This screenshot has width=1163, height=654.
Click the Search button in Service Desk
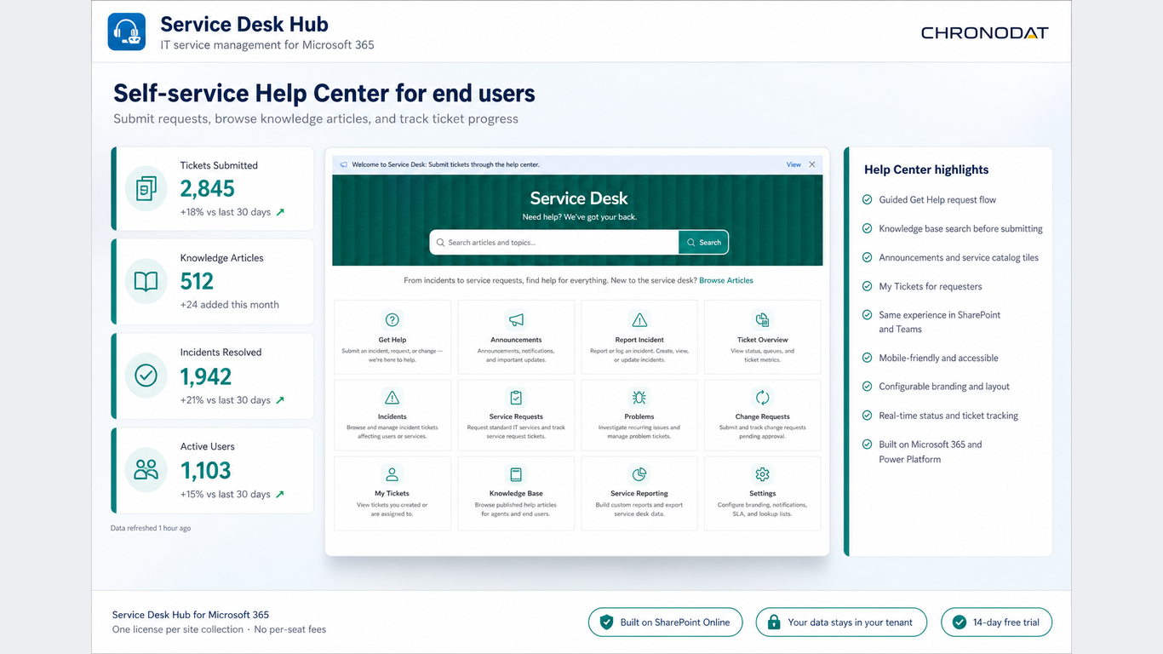[703, 243]
